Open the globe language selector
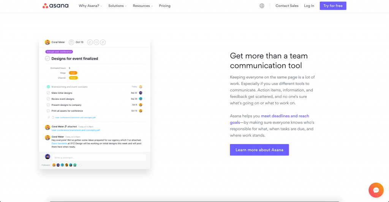The image size is (389, 202). (262, 6)
